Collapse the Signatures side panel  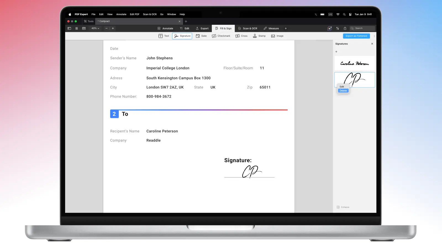pos(343,207)
